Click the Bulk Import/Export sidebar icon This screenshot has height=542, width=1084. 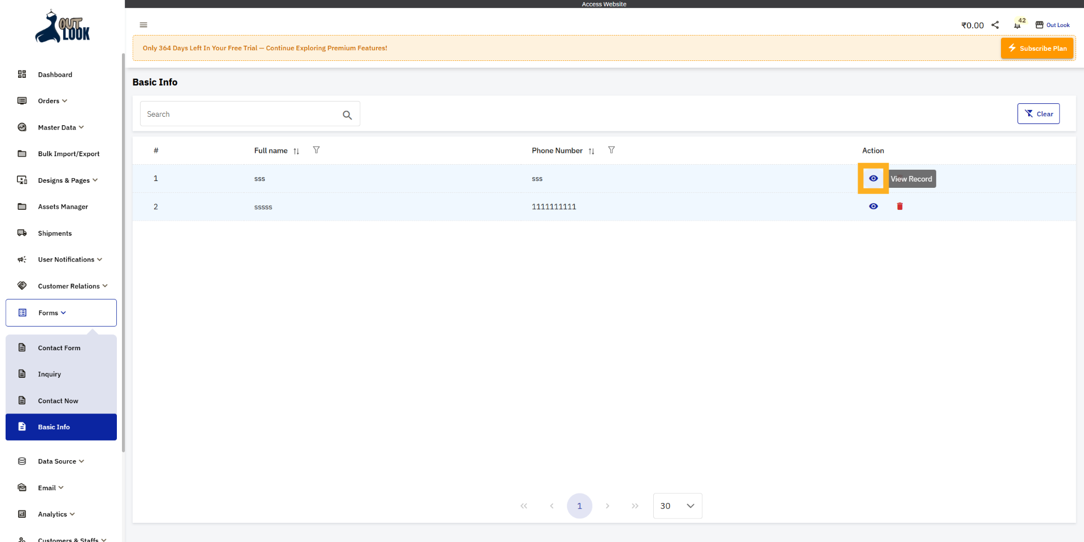click(21, 153)
